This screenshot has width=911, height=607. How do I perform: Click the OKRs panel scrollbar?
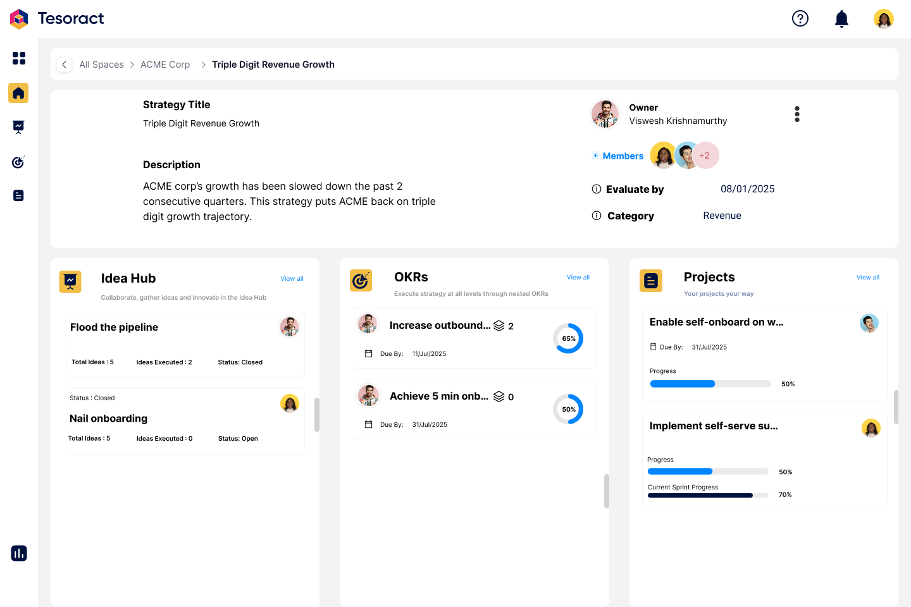[607, 491]
